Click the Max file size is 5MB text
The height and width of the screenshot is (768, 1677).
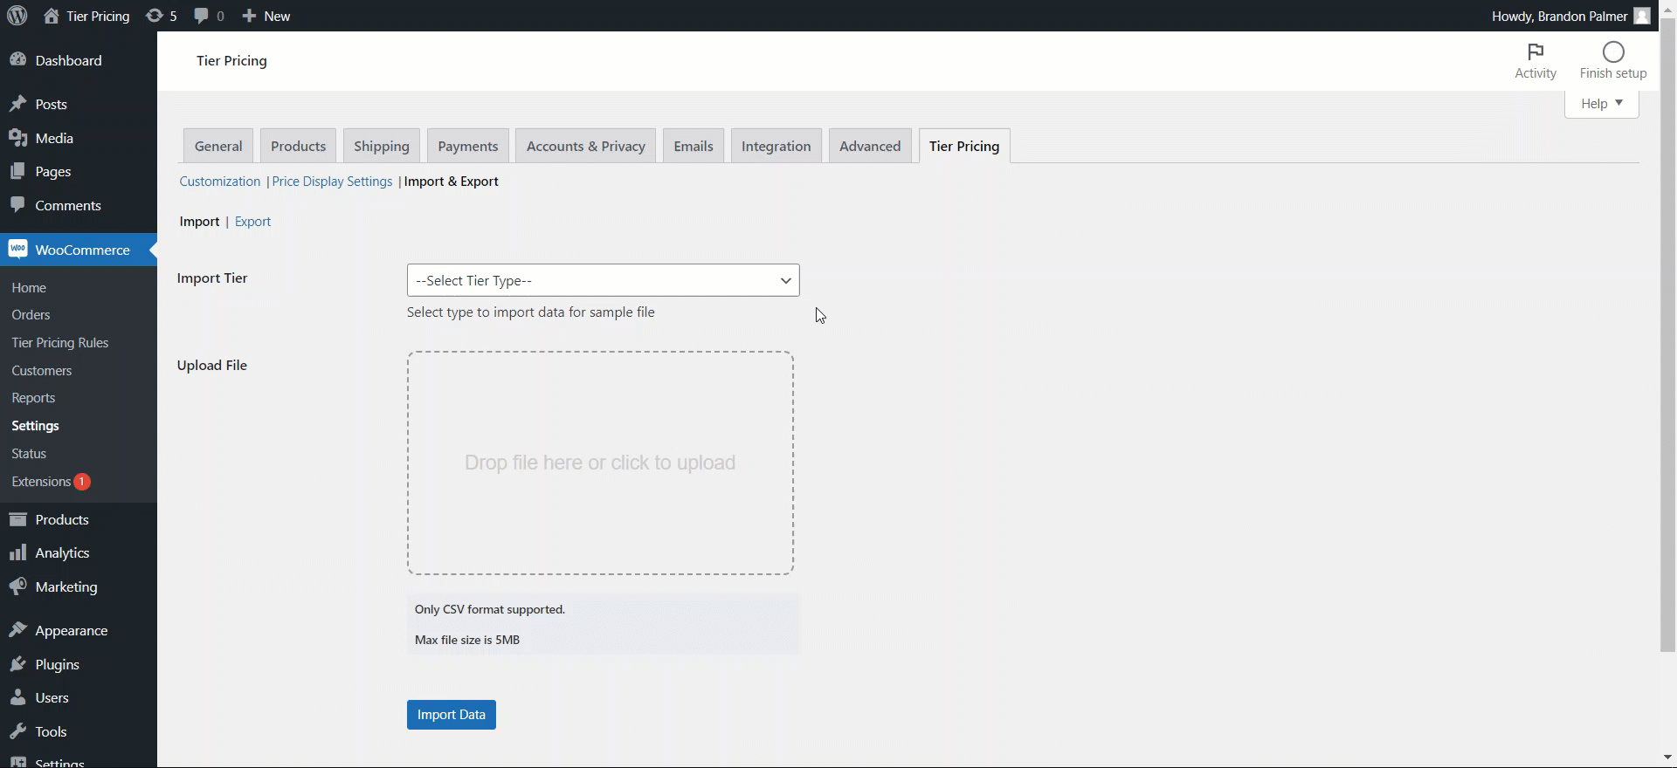(x=467, y=640)
